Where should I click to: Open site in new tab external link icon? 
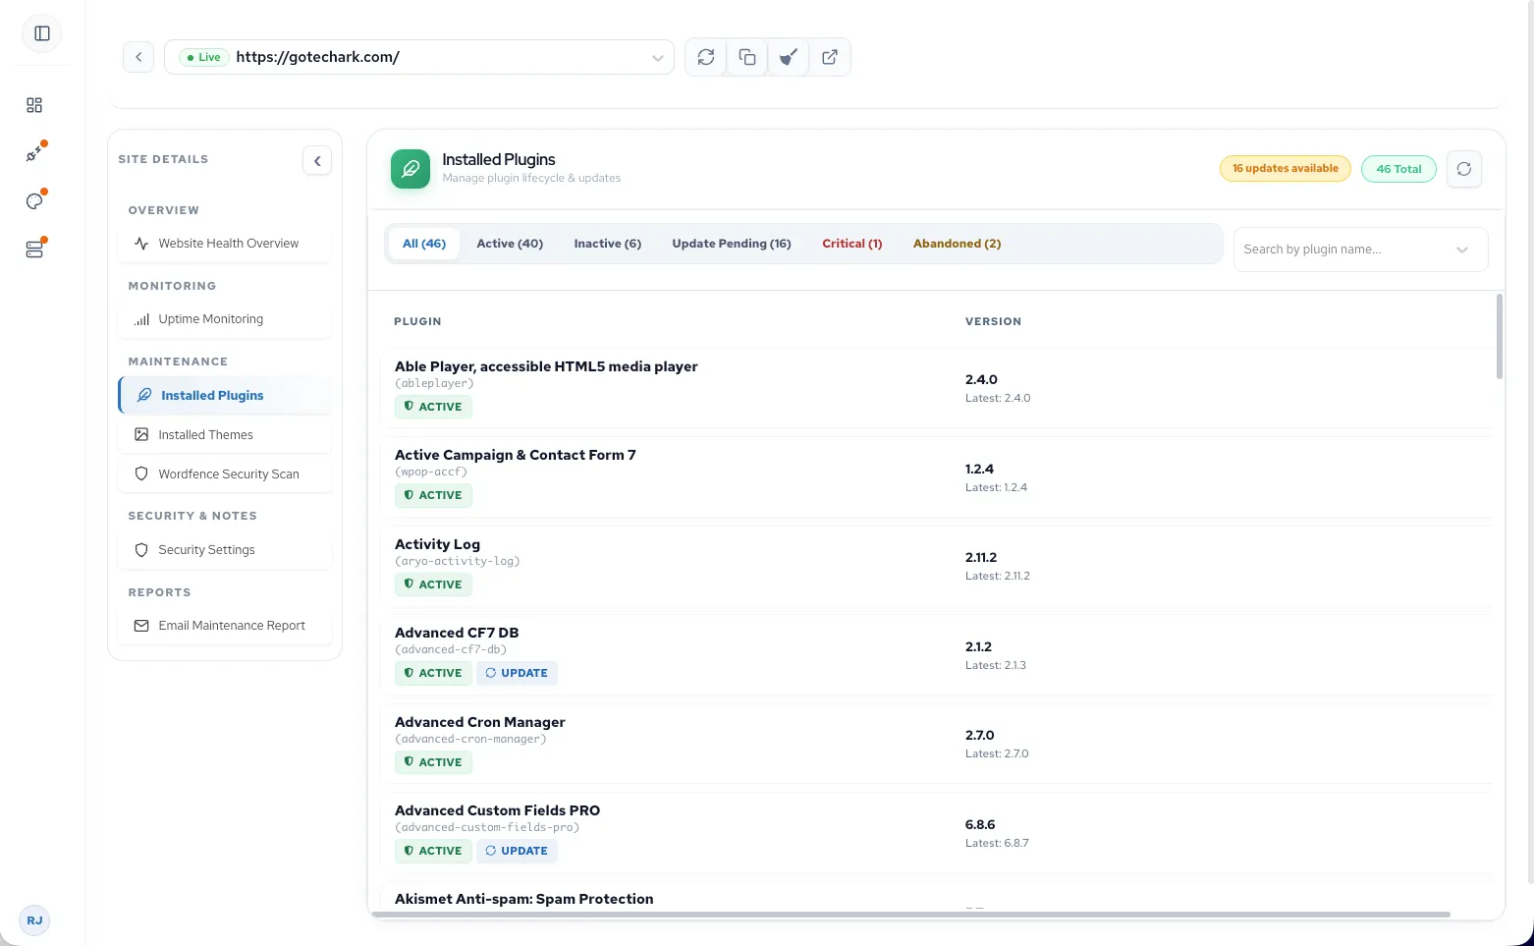click(830, 57)
